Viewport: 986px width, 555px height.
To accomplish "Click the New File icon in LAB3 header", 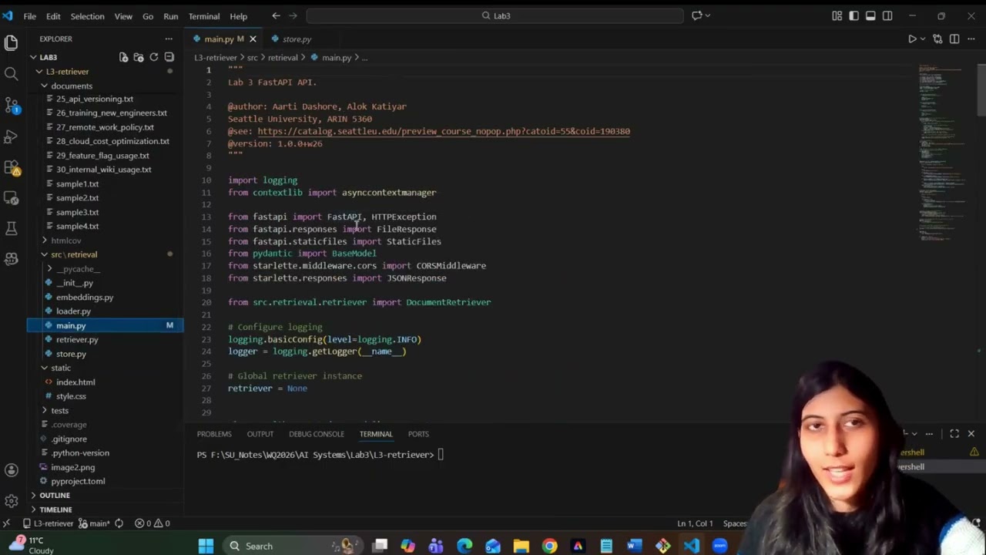I will 123,57.
